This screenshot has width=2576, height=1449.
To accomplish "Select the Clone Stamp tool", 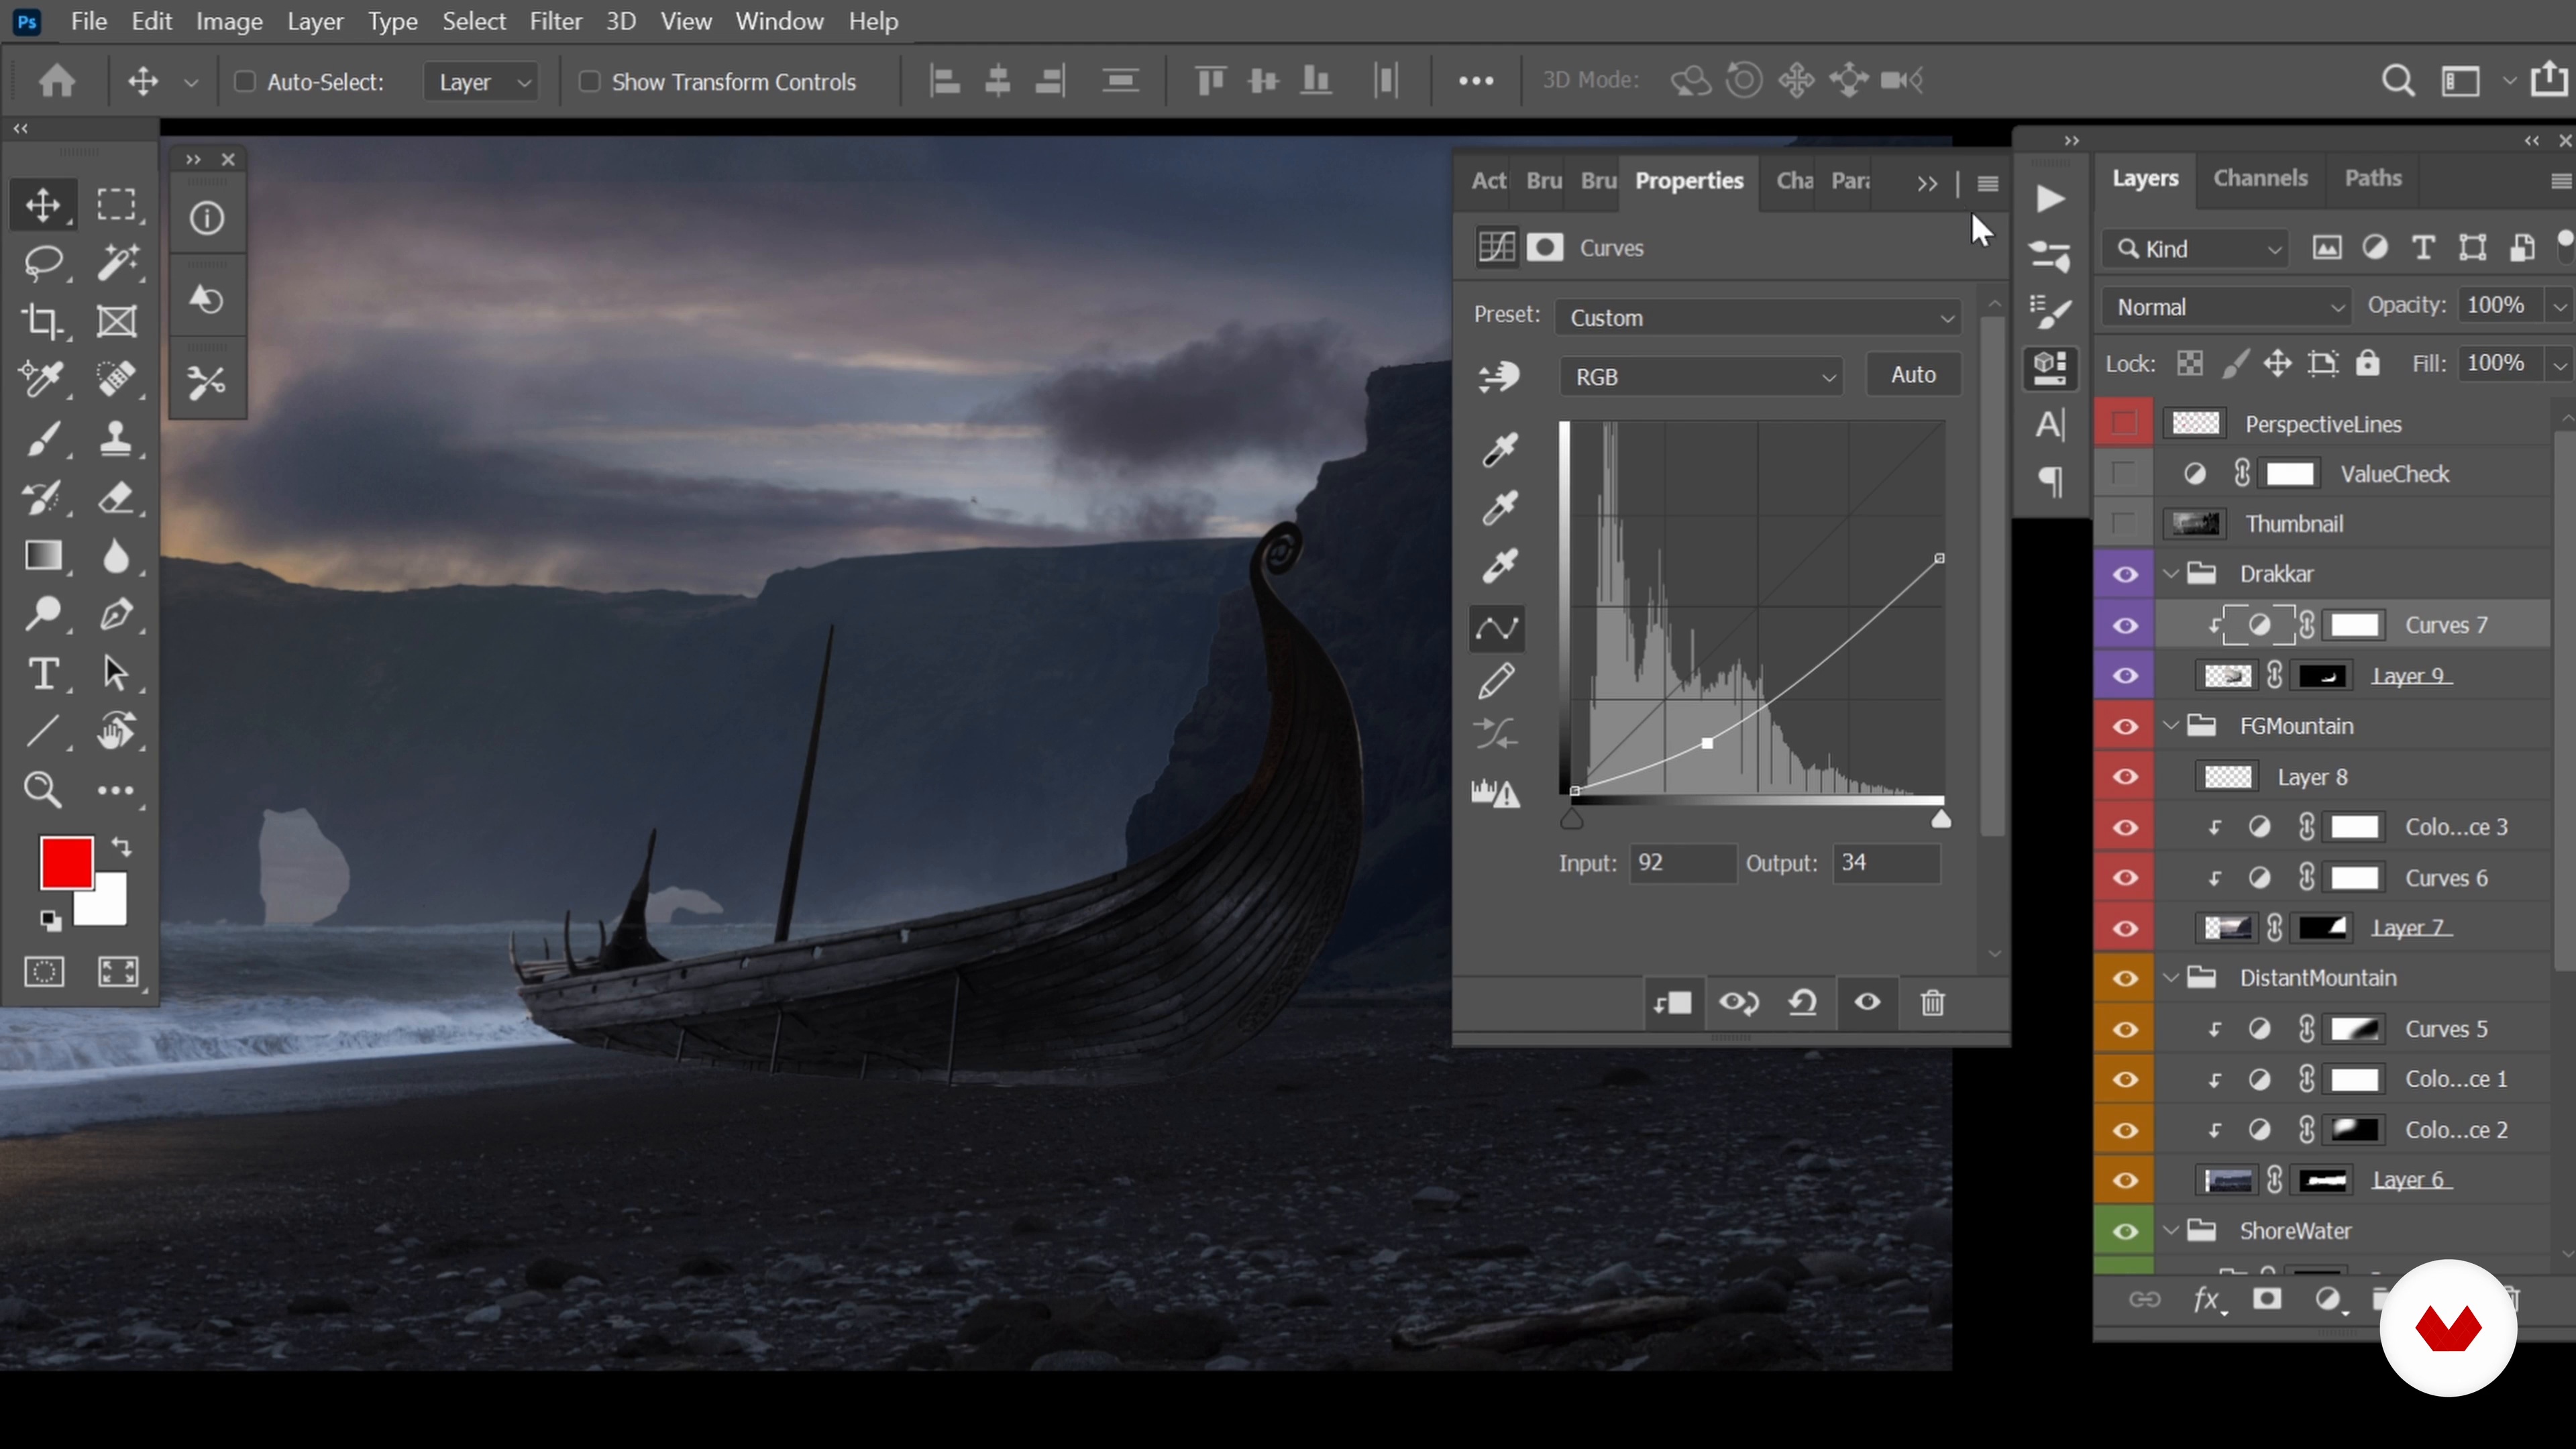I will pos(117,438).
